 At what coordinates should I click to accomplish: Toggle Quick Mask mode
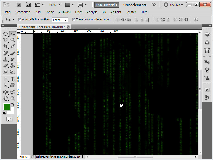pyautogui.click(x=9, y=119)
